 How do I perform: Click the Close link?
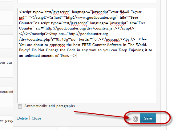pyautogui.click(x=36, y=118)
